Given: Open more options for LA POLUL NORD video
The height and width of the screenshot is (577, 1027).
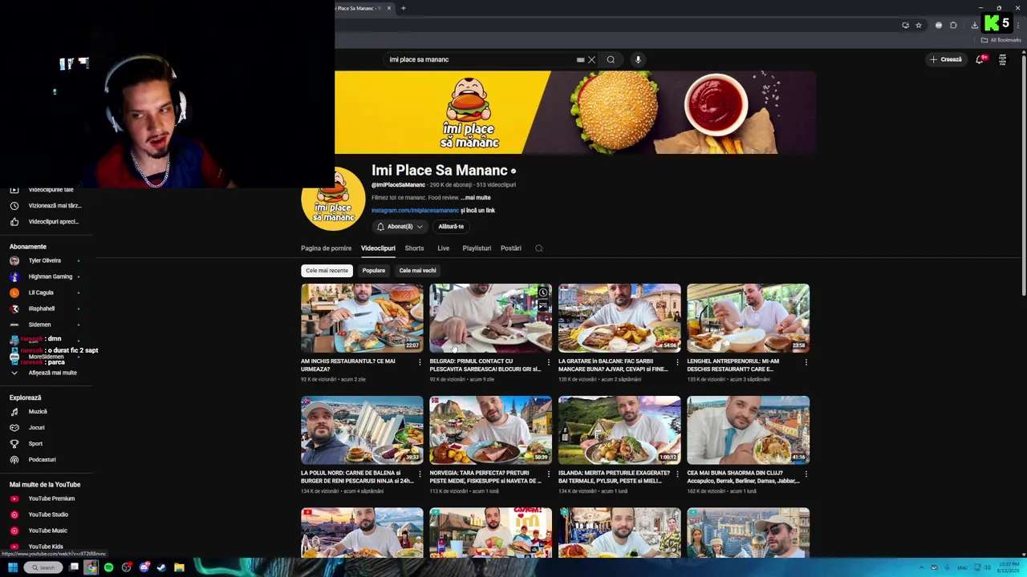Looking at the screenshot, I should [x=420, y=474].
